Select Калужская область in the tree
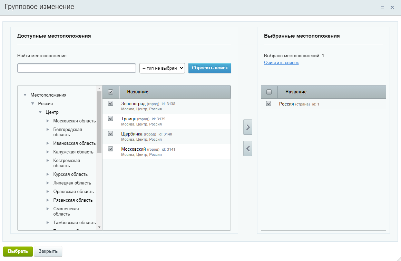This screenshot has height=261, width=401. 73,152
